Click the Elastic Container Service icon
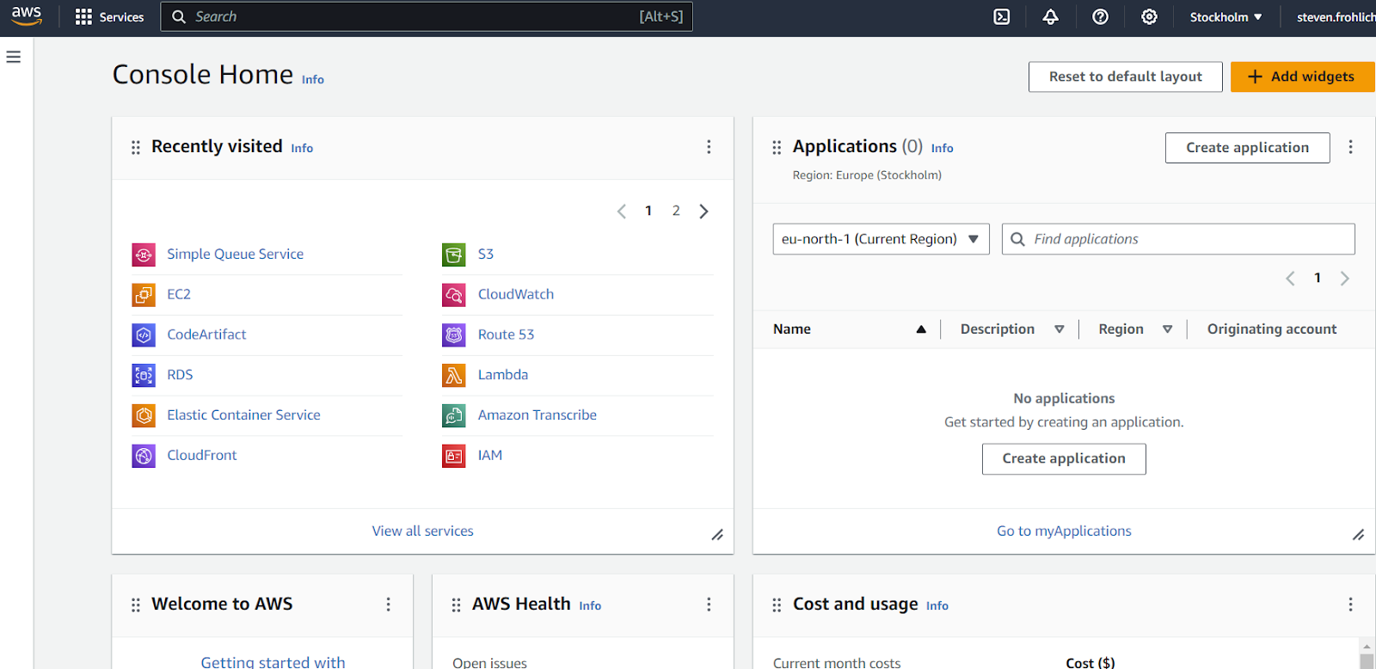The height and width of the screenshot is (669, 1376). pos(144,415)
